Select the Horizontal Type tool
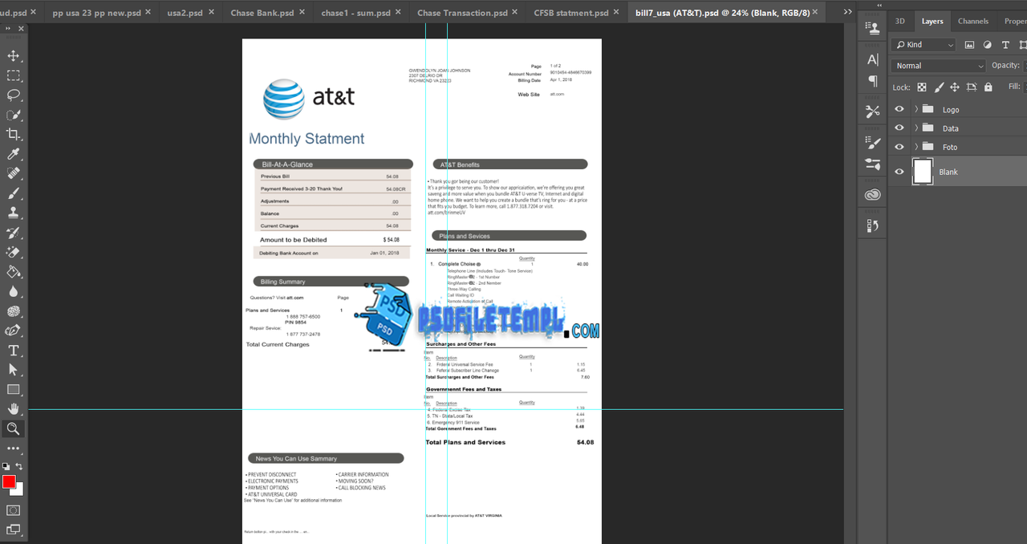Viewport: 1027px width, 544px height. (x=14, y=351)
